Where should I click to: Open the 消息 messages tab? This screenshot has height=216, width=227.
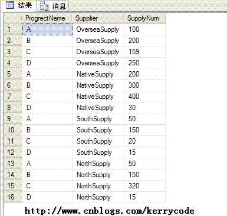53,6
